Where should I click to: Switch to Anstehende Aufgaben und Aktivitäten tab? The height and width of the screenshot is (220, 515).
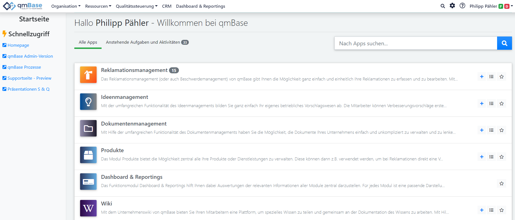[x=147, y=42]
